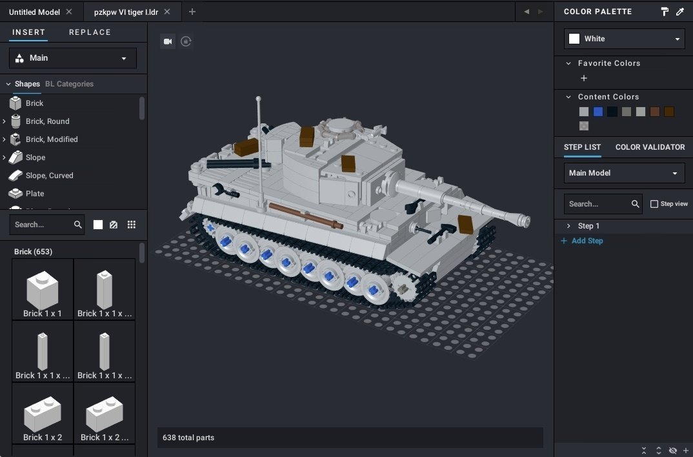Toggle hidden parts eye icon at bottom
This screenshot has width=693, height=457.
672,451
